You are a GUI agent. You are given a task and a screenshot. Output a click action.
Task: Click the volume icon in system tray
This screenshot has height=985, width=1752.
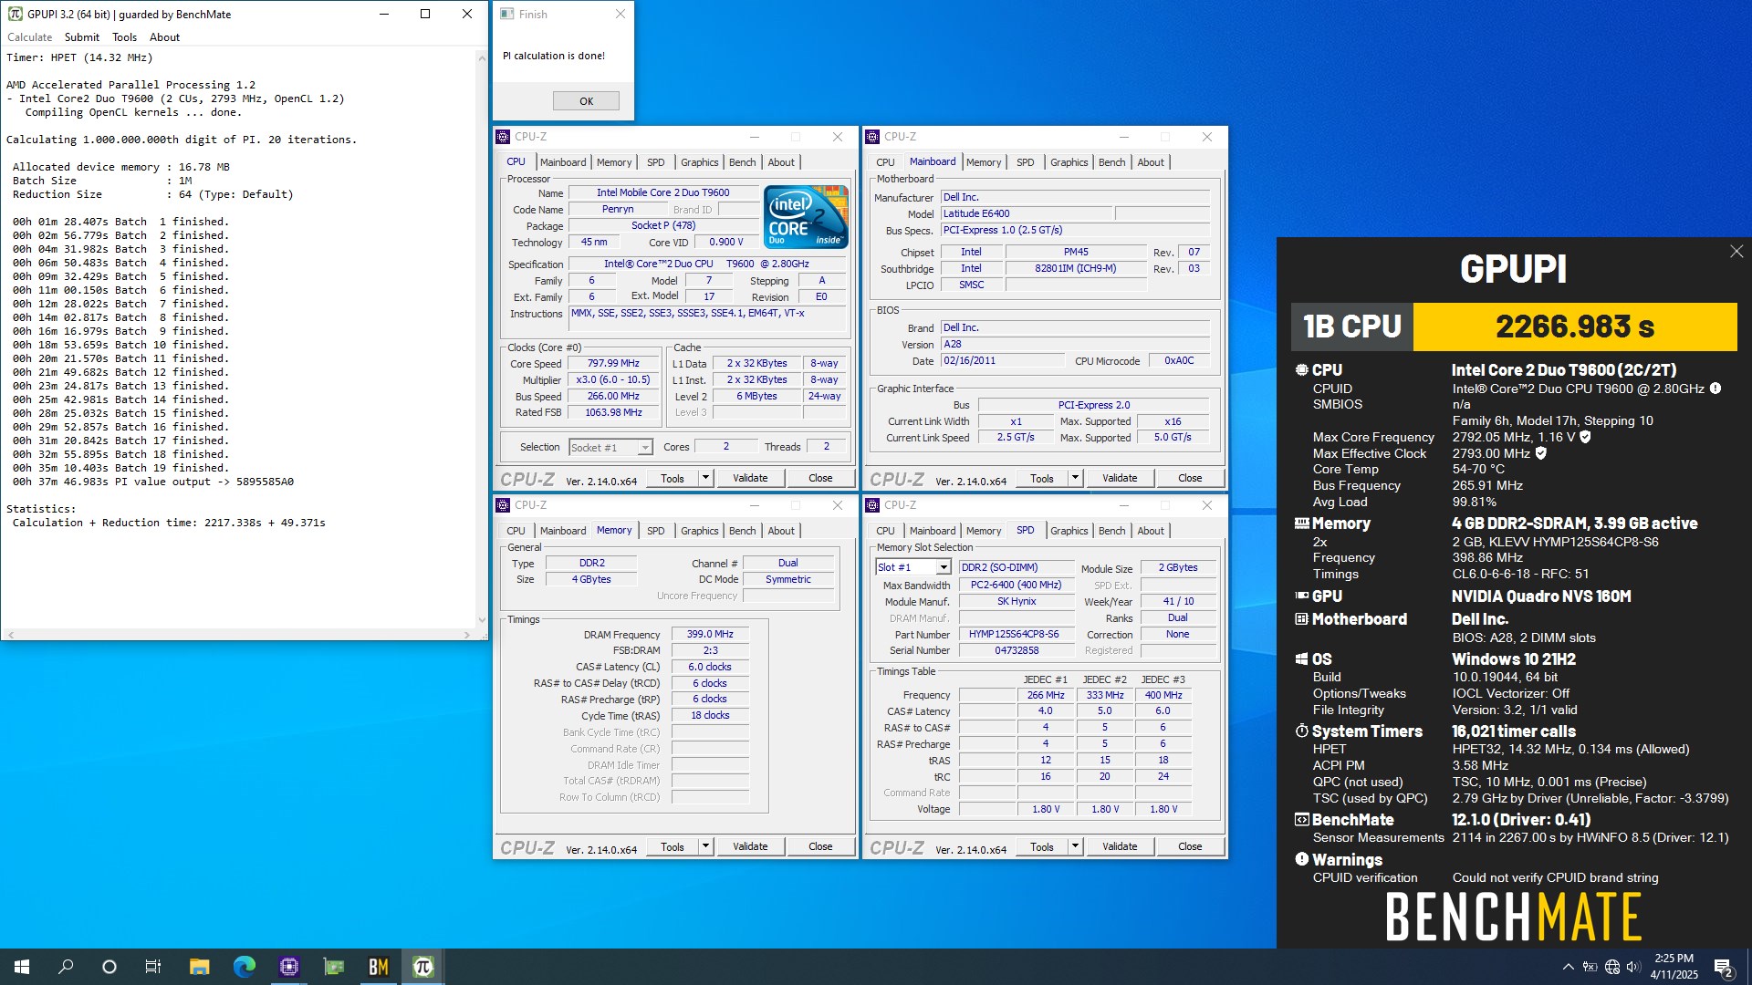point(1633,967)
